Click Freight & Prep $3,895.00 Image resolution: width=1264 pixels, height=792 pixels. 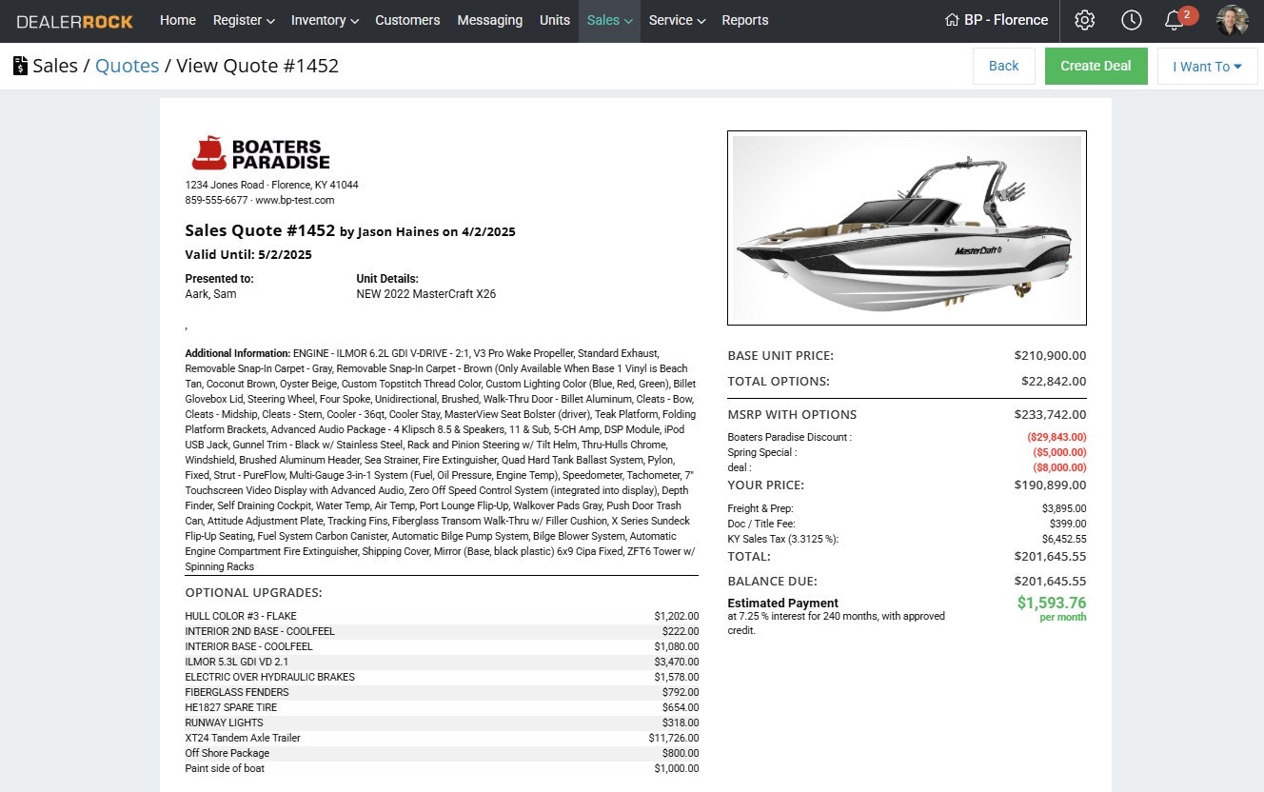pyautogui.click(x=1064, y=508)
